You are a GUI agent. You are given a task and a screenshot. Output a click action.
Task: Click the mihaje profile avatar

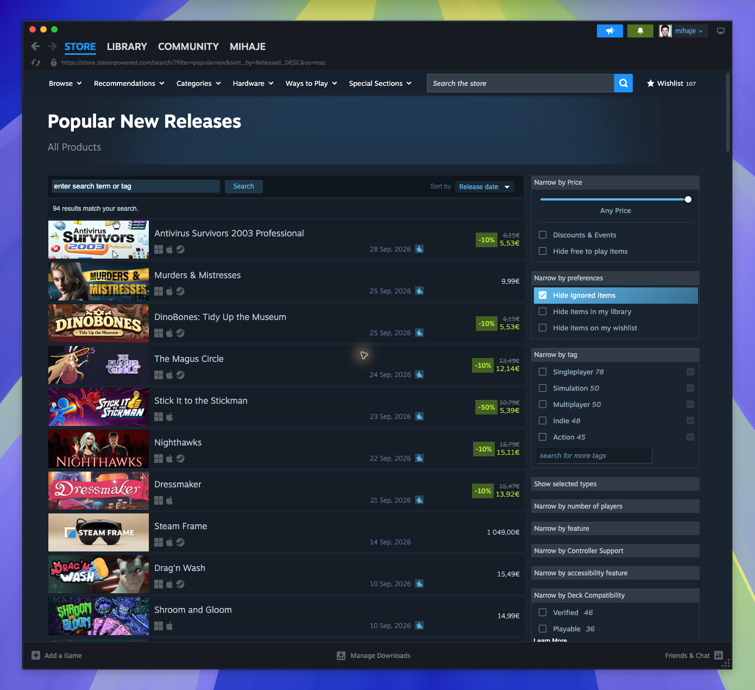[x=665, y=31]
